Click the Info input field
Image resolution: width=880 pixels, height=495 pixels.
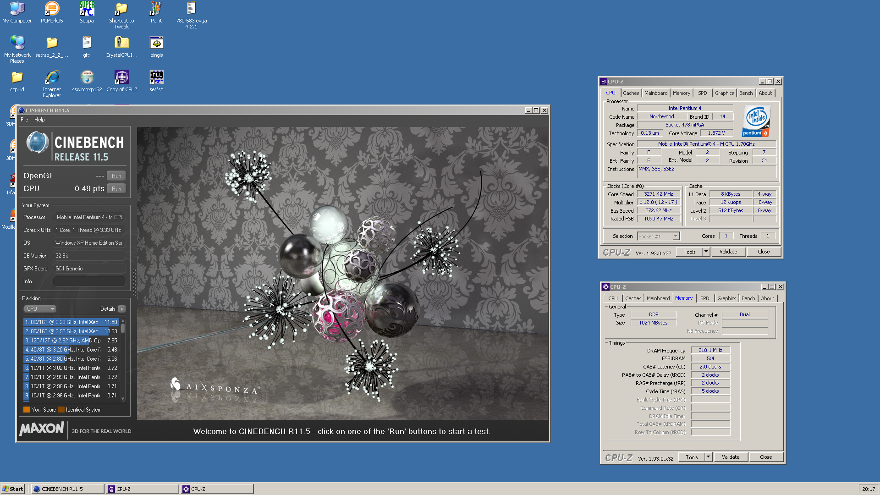pyautogui.click(x=89, y=281)
